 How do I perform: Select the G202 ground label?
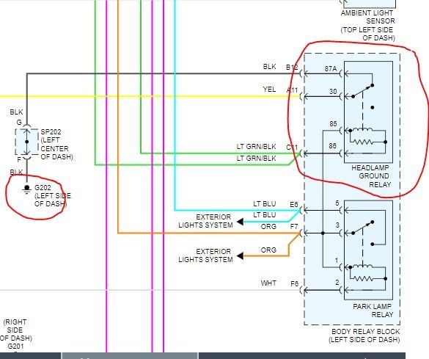point(43,188)
